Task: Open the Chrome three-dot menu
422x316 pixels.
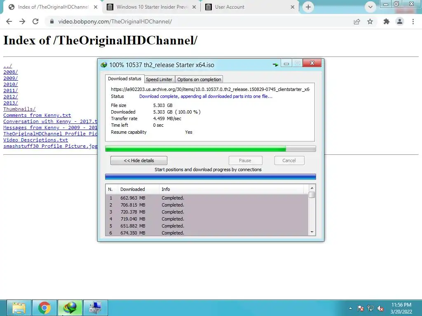Action: coord(413,21)
